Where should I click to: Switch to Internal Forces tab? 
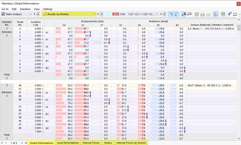point(91,143)
